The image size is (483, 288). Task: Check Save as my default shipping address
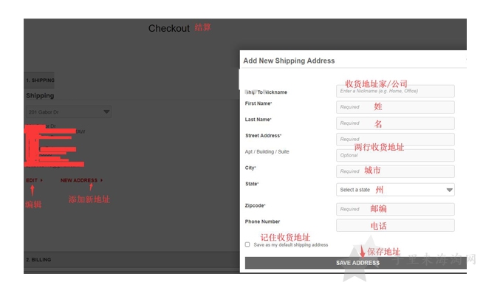[247, 244]
